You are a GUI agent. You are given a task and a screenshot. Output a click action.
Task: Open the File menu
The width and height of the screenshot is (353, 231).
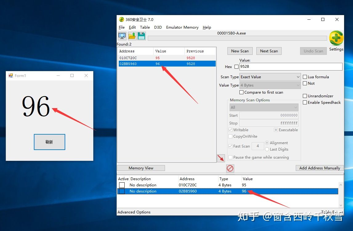pyautogui.click(x=122, y=27)
